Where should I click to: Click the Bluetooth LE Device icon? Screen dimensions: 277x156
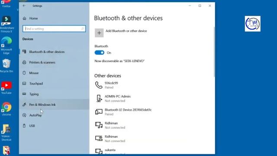99,112
